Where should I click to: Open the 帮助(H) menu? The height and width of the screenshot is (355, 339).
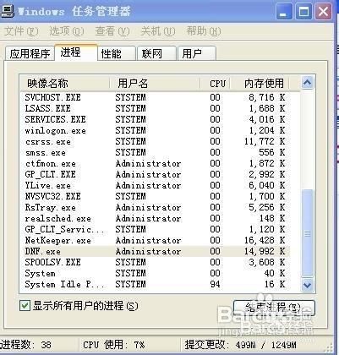click(x=204, y=31)
